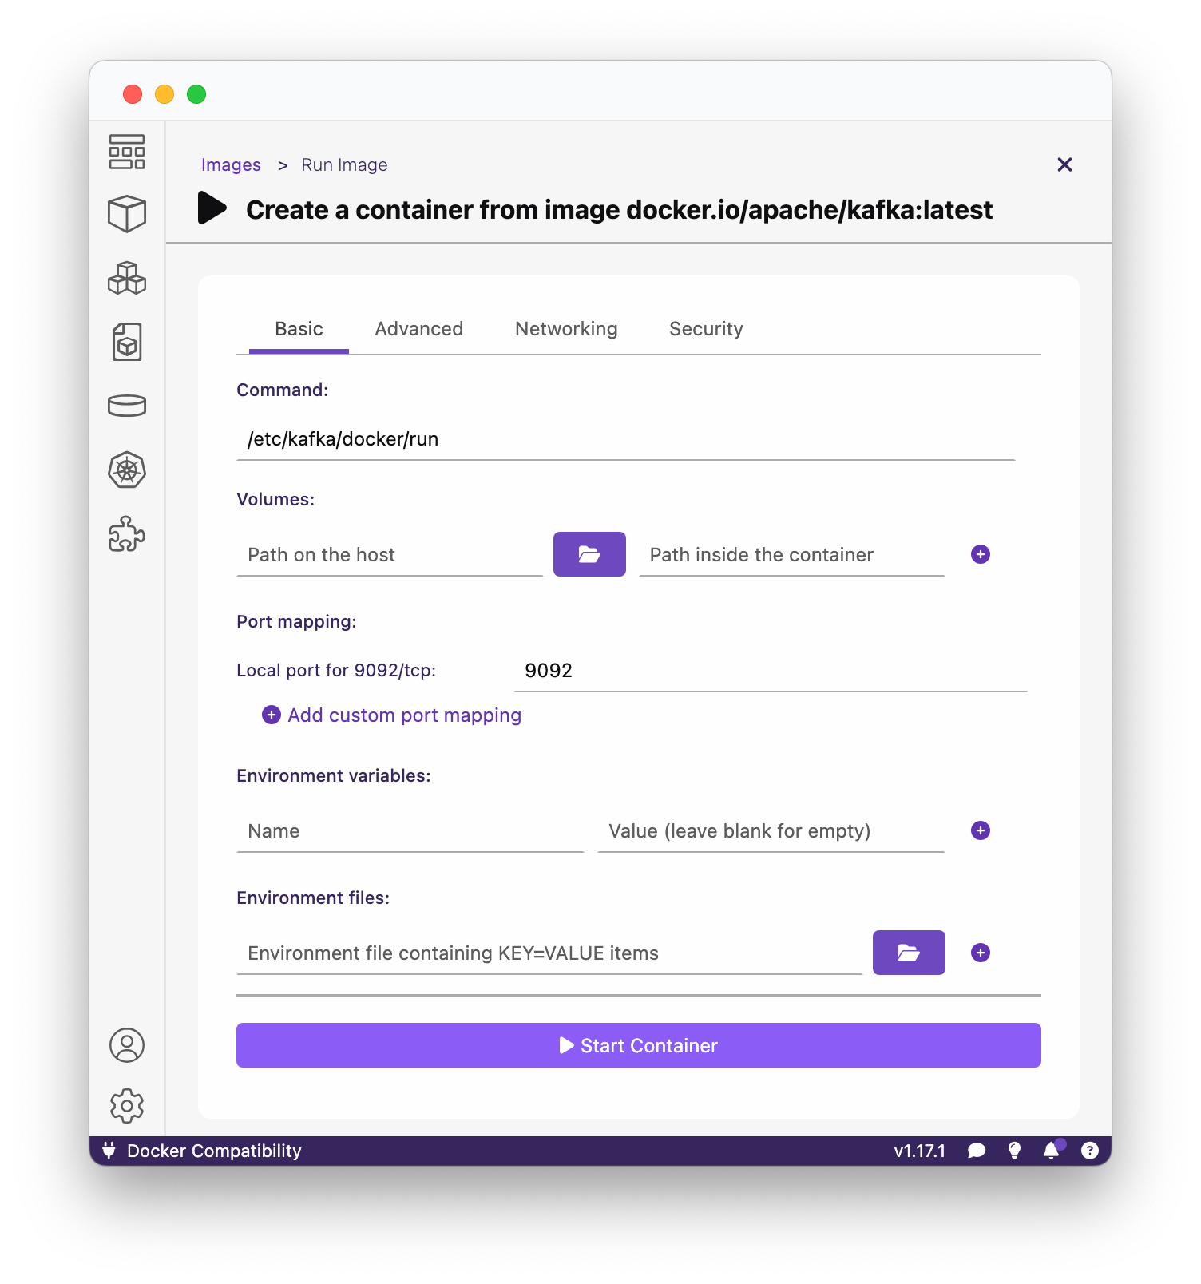Open the Settings gear icon
Viewport: 1201px width, 1284px height.
click(127, 1106)
